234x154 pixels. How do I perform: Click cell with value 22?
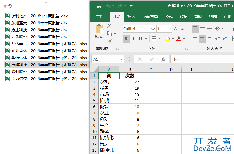[x=130, y=82]
